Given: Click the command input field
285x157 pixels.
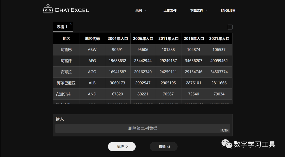Looking at the screenshot, I should point(142,128).
